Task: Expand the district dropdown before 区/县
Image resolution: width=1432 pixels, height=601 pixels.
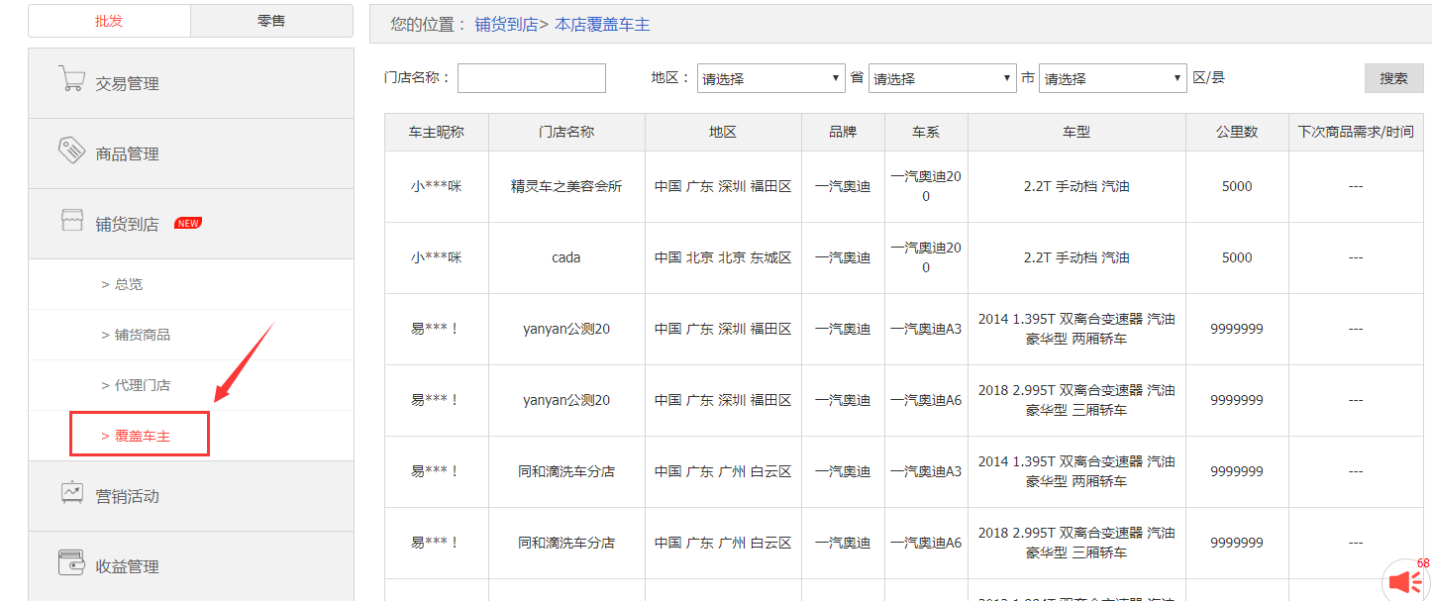Action: [1112, 77]
